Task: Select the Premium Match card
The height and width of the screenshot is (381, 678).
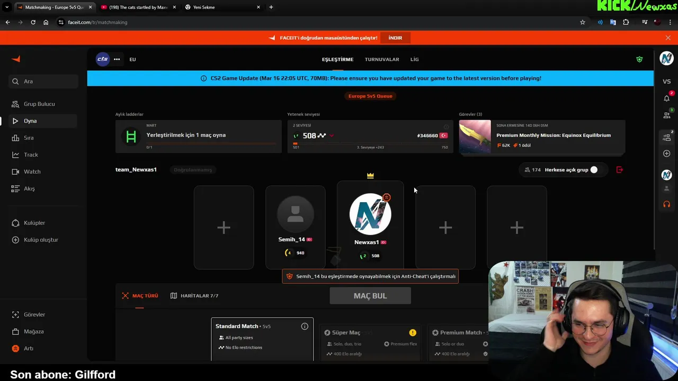Action: (458, 342)
